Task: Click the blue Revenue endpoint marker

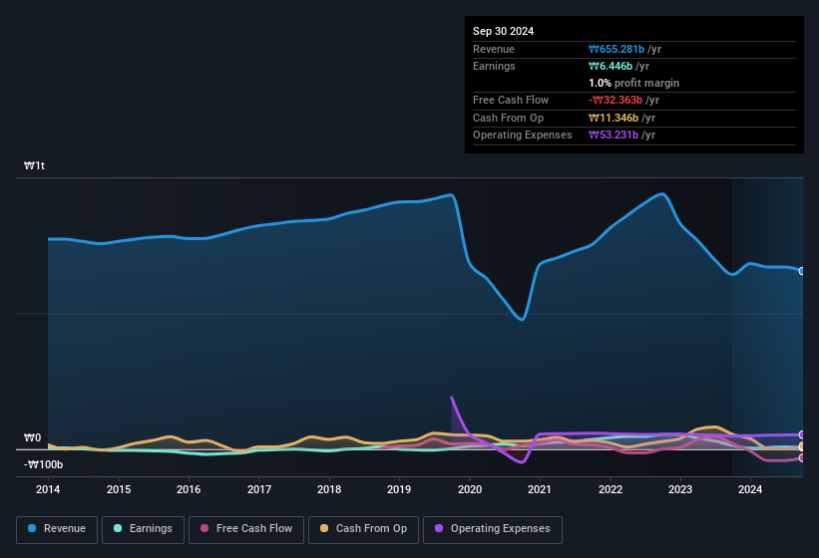Action: (x=802, y=271)
